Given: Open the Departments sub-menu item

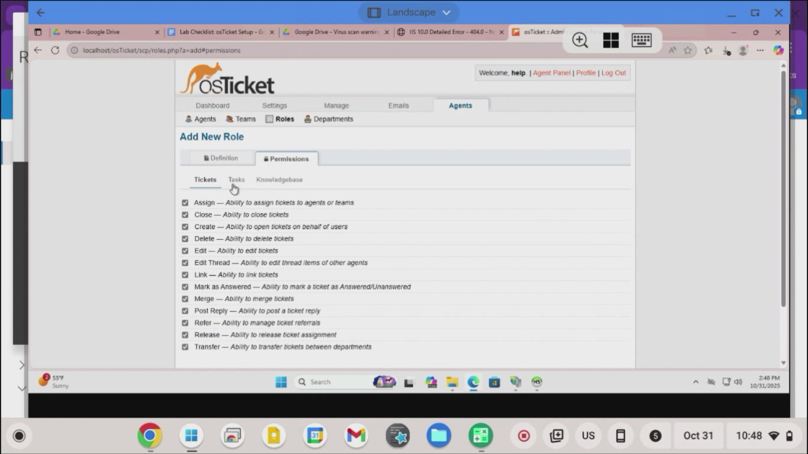Looking at the screenshot, I should tap(328, 119).
